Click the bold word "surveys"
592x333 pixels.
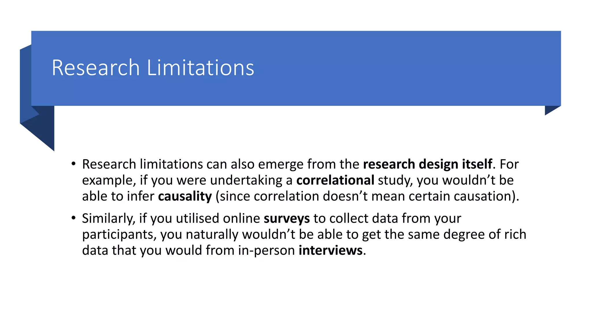(286, 219)
